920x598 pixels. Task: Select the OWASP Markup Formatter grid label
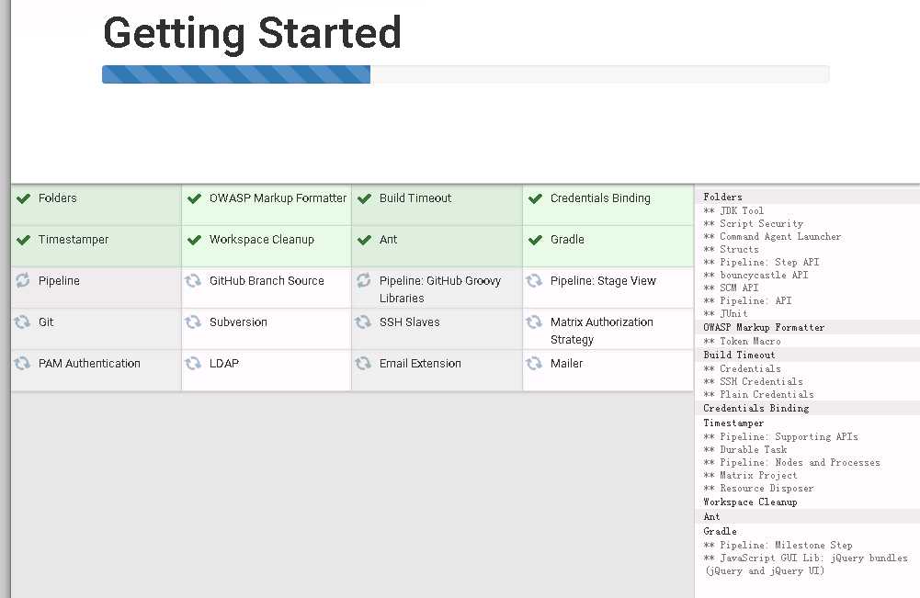click(x=278, y=198)
